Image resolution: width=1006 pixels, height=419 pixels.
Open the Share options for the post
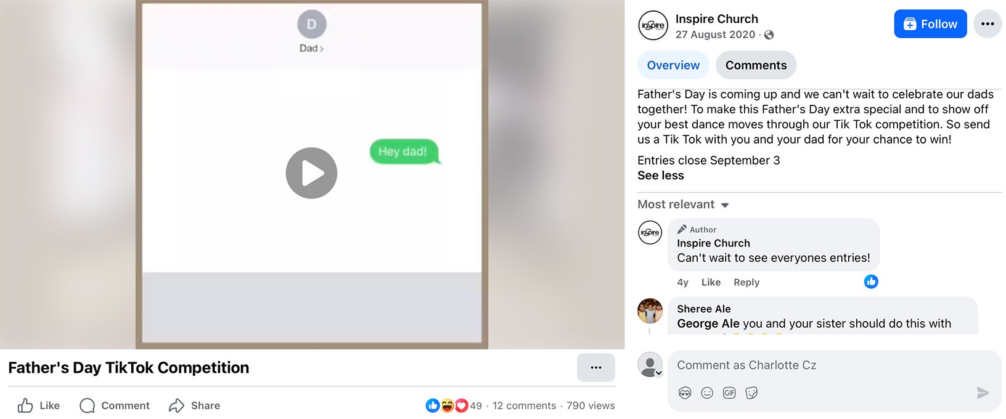[194, 405]
